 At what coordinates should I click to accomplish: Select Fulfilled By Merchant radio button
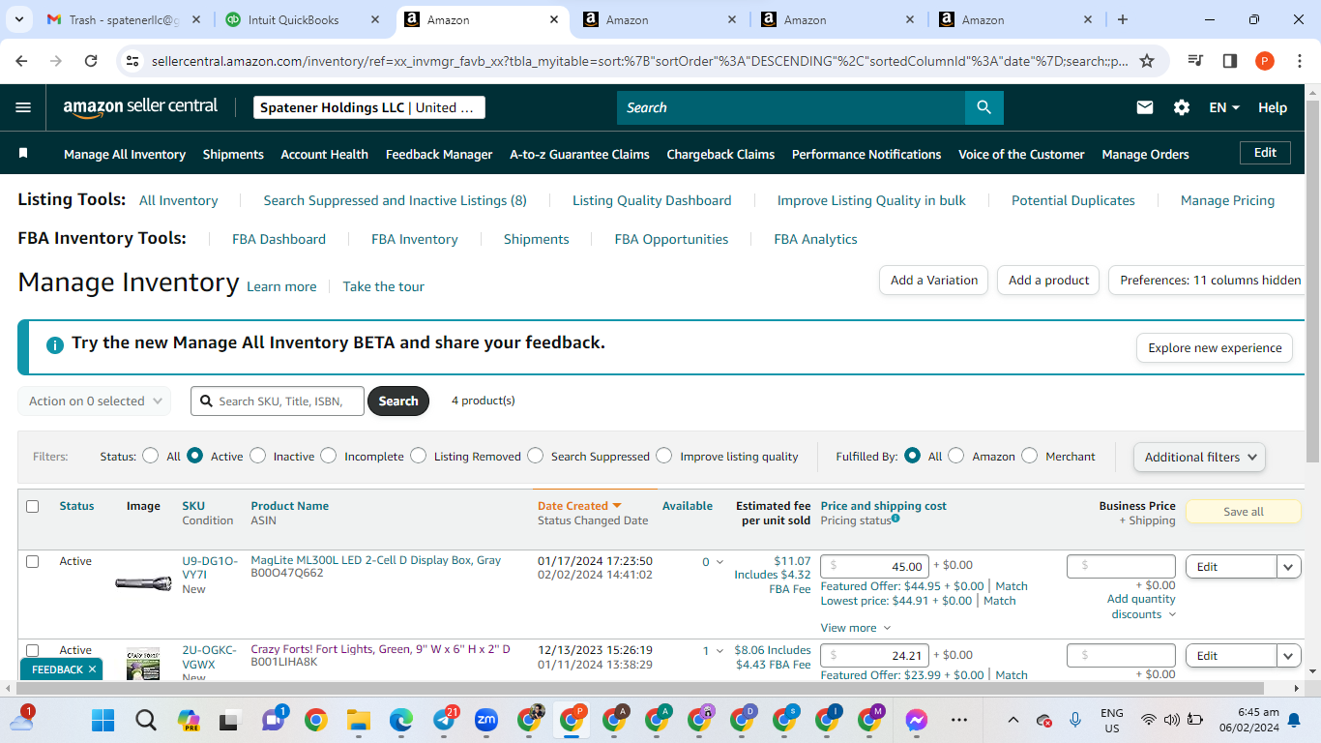click(x=1030, y=456)
